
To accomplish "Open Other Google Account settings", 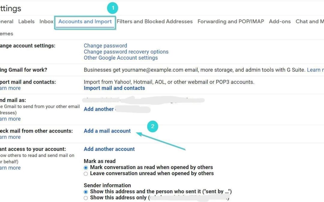I will (x=121, y=58).
